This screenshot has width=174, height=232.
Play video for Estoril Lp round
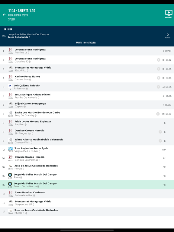pyautogui.click(x=159, y=69)
